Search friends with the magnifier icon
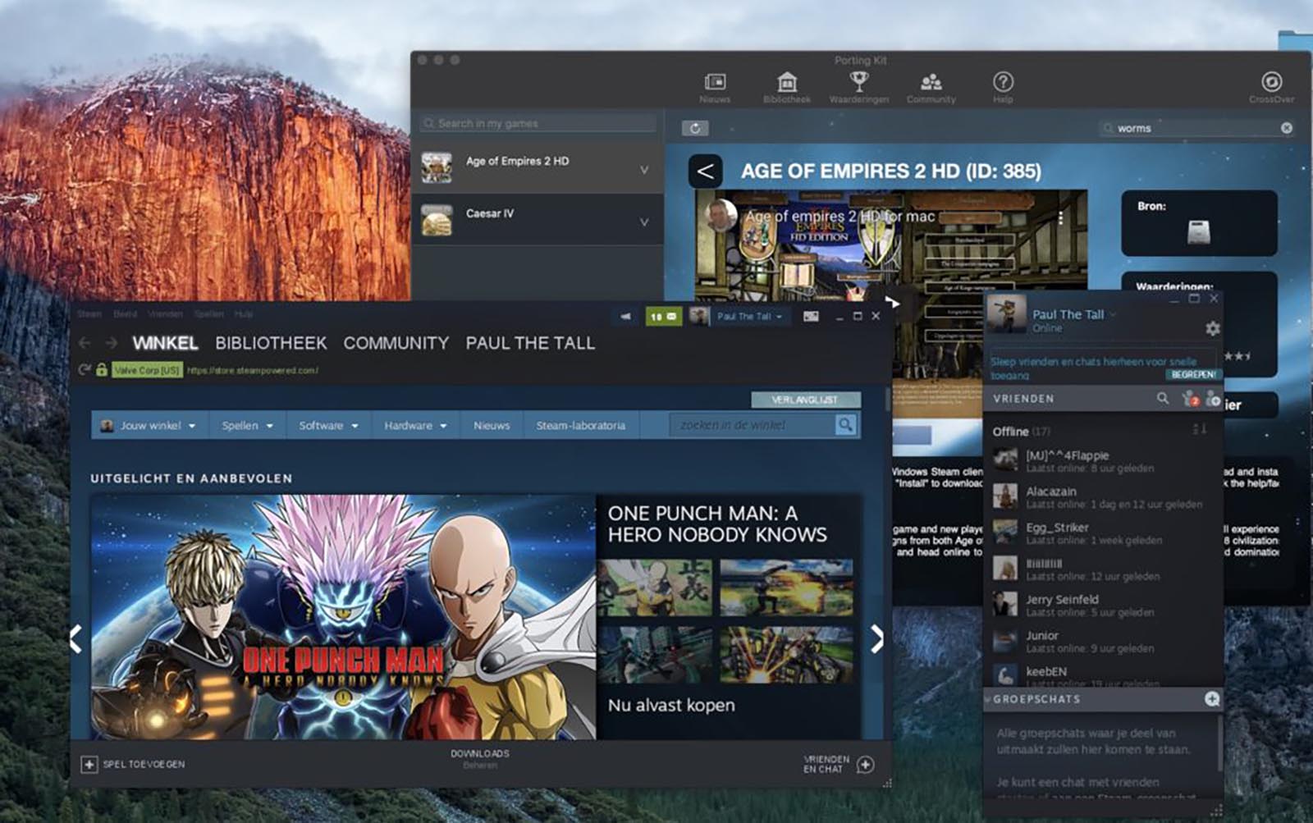This screenshot has height=823, width=1313. tap(1163, 399)
